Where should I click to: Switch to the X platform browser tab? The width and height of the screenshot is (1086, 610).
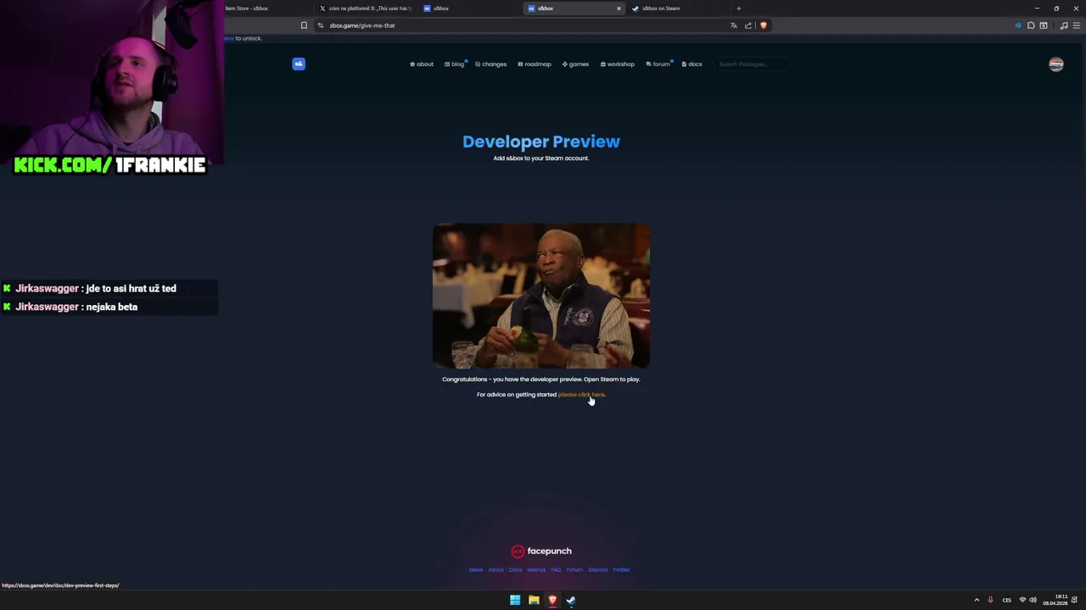pyautogui.click(x=367, y=8)
